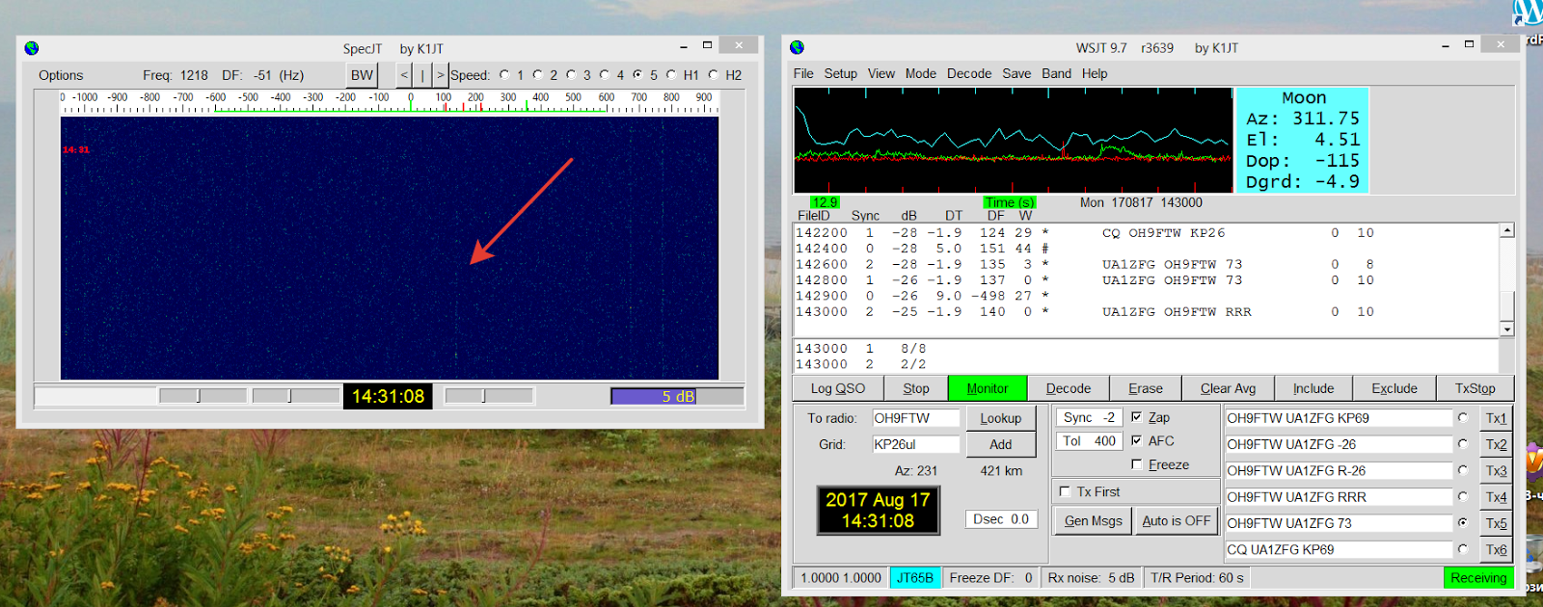Select radio button for RRR message
Image resolution: width=1543 pixels, height=607 pixels.
[1463, 496]
